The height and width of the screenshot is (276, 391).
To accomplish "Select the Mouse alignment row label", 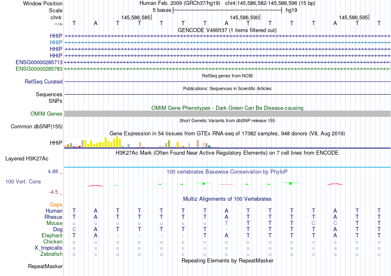I will coord(54,223).
